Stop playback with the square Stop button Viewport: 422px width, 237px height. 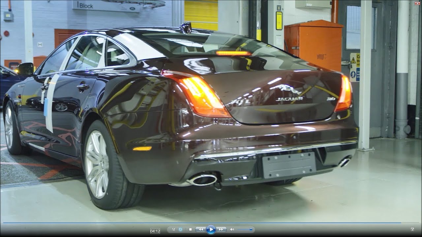click(x=190, y=229)
